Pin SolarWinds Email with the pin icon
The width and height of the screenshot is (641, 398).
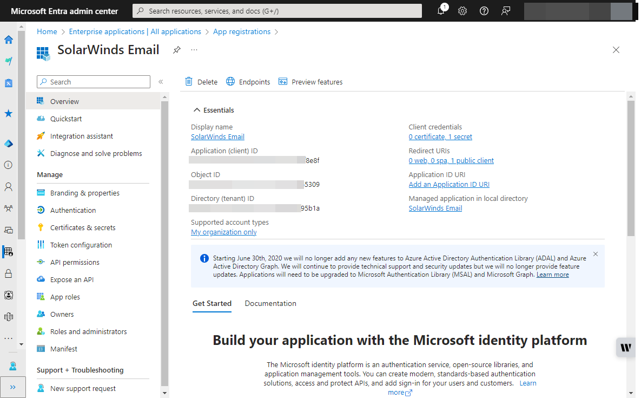[176, 50]
